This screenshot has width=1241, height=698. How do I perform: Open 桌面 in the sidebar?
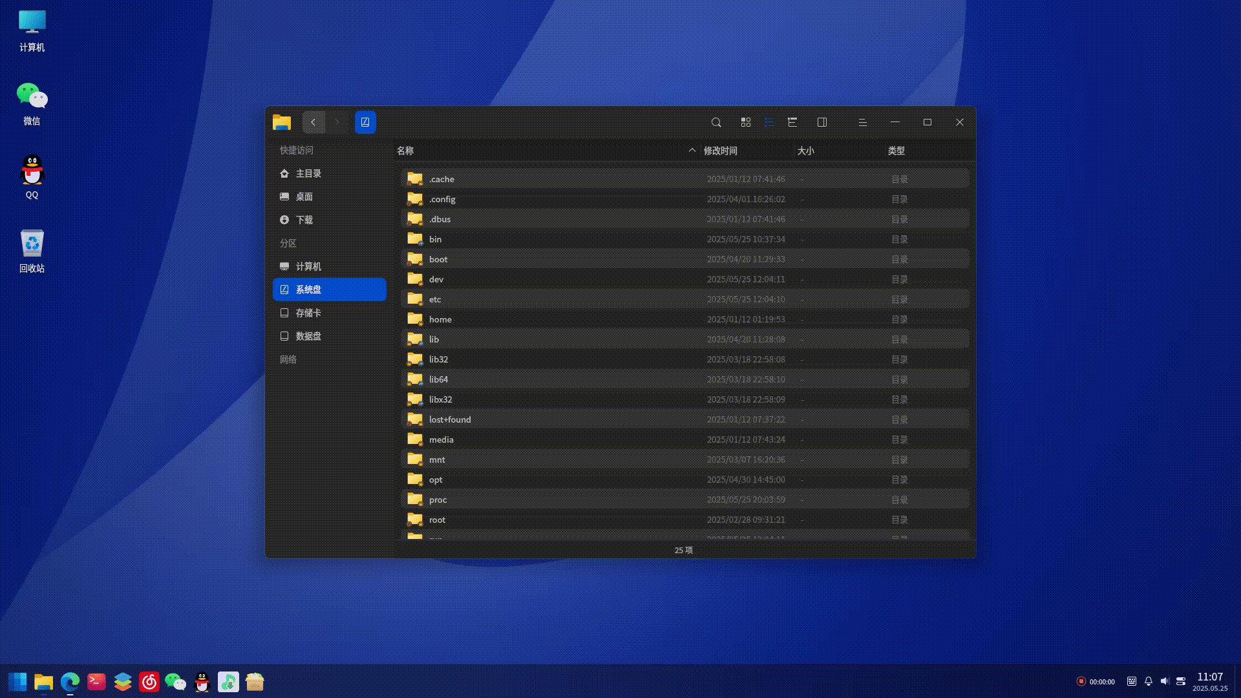[330, 196]
